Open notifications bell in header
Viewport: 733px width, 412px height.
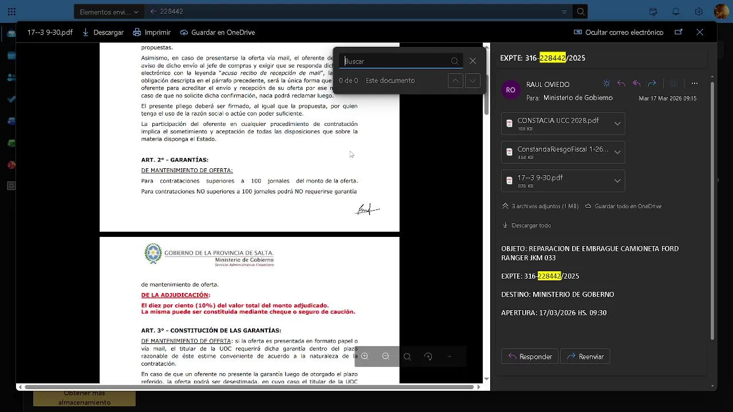(x=676, y=11)
